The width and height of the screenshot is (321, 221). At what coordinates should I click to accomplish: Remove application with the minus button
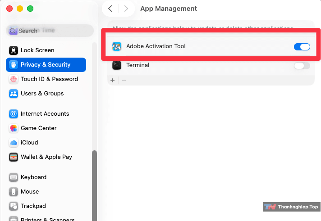(x=124, y=81)
